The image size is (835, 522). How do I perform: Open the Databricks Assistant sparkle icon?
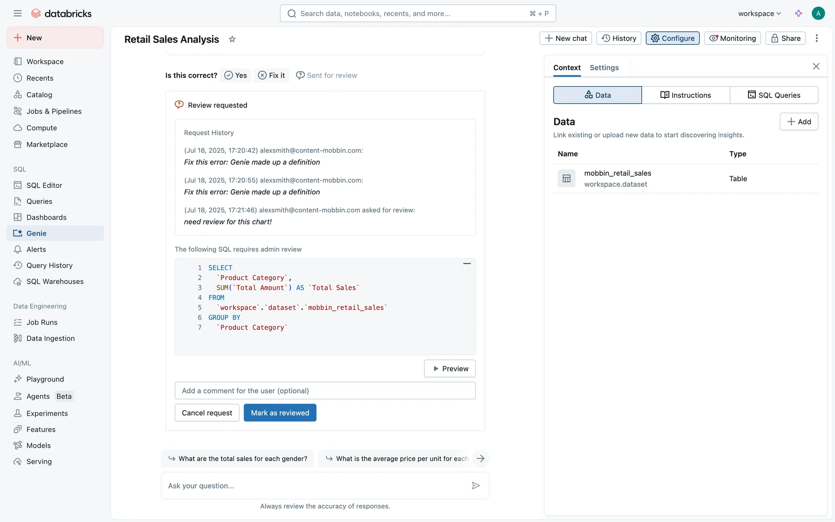point(798,13)
